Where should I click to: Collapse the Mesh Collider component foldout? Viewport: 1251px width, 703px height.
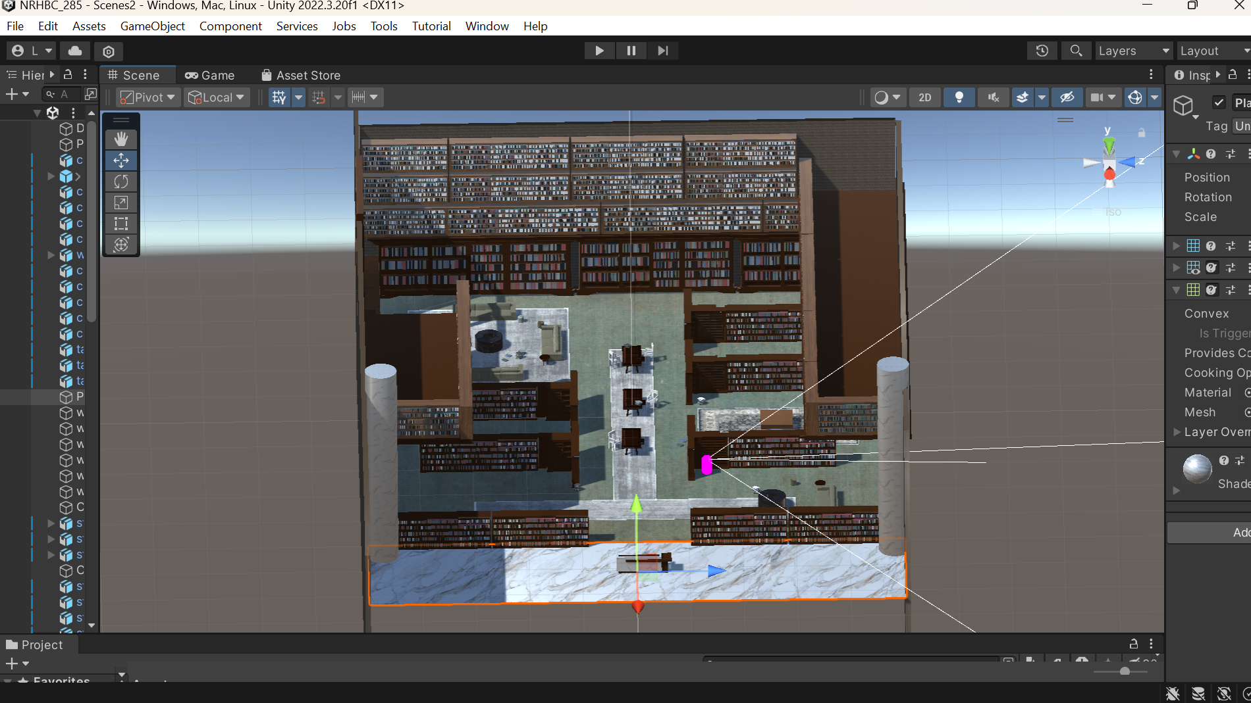click(x=1177, y=290)
